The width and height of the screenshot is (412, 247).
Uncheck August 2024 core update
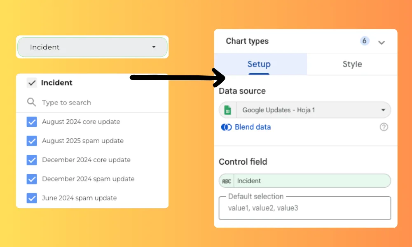32,122
